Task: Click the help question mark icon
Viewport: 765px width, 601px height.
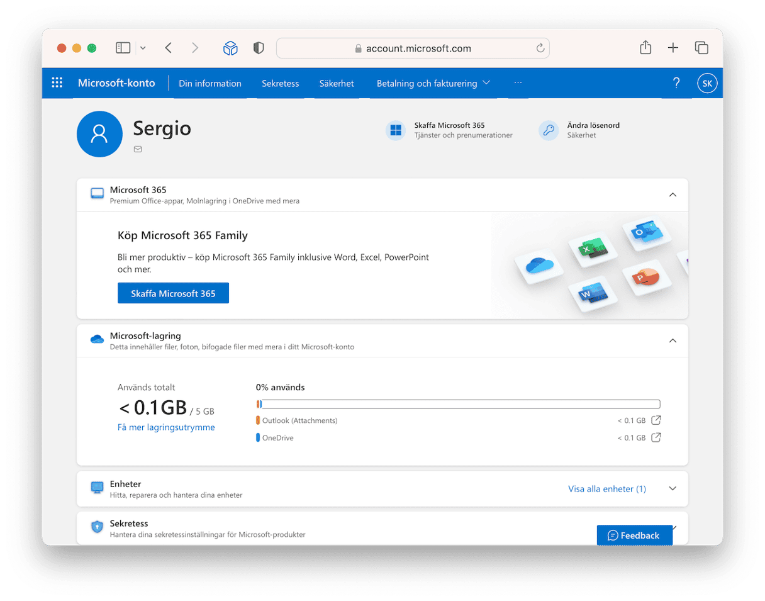Action: click(676, 83)
